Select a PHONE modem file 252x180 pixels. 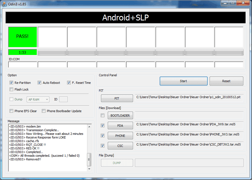120,136
